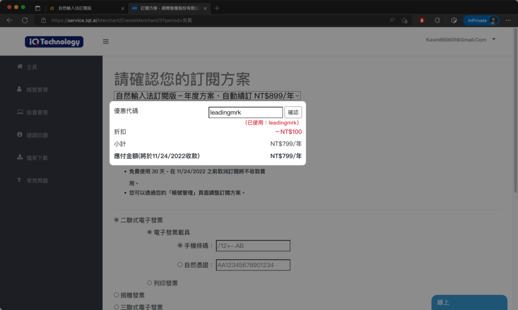This screenshot has width=518, height=310.
Task: Click the 已使用：leadingmrk notice
Action: tap(272, 123)
